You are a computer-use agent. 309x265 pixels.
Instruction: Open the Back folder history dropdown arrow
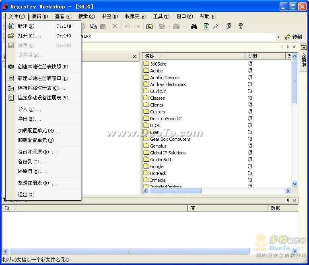coord(169,26)
